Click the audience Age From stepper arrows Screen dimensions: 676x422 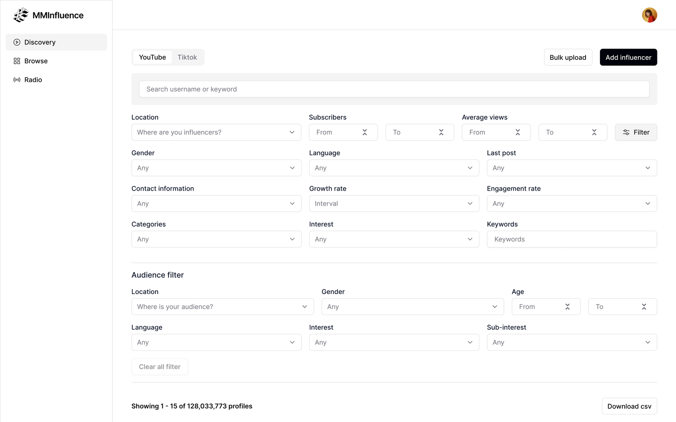(567, 307)
